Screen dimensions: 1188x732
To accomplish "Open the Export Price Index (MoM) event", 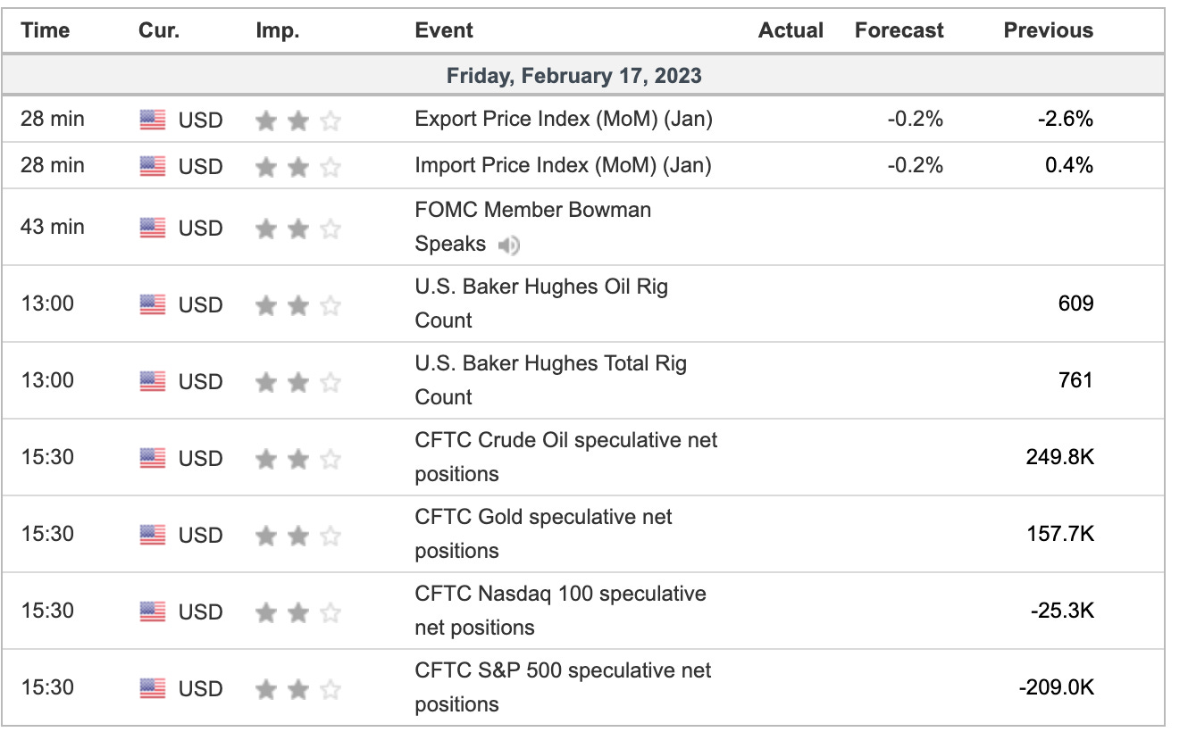I will point(564,119).
